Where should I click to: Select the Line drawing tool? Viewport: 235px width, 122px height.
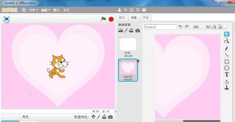pyautogui.click(x=227, y=55)
